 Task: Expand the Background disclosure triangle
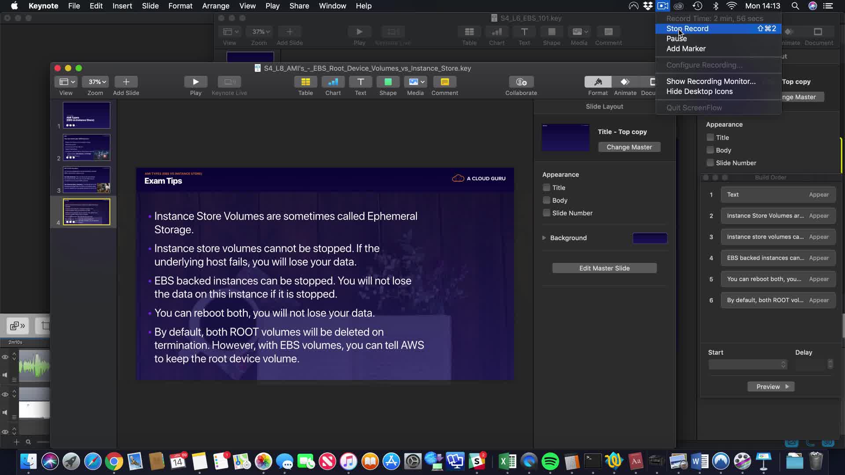click(x=544, y=238)
